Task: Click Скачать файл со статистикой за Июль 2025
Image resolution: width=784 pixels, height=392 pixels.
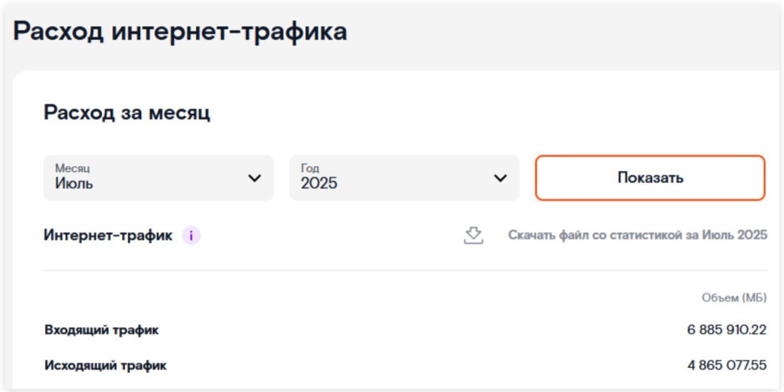Action: (x=637, y=235)
